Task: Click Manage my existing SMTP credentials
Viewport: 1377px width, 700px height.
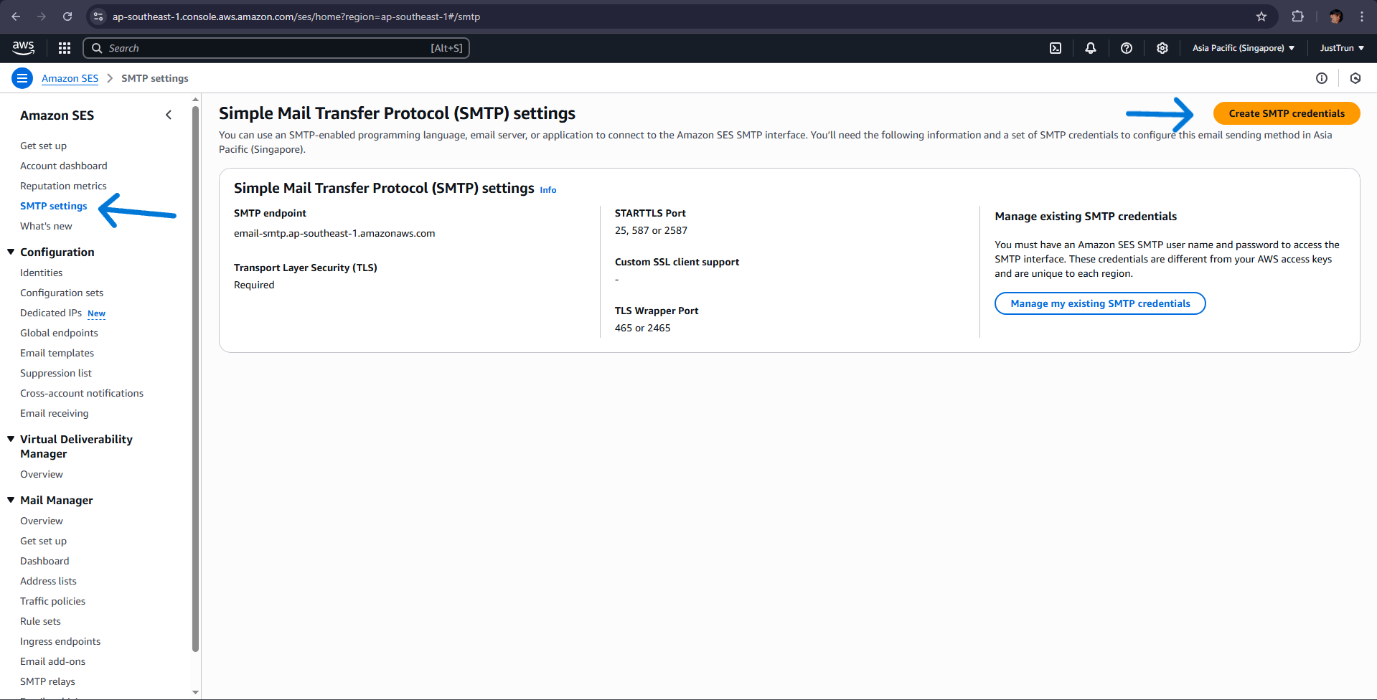Action: [x=1100, y=303]
